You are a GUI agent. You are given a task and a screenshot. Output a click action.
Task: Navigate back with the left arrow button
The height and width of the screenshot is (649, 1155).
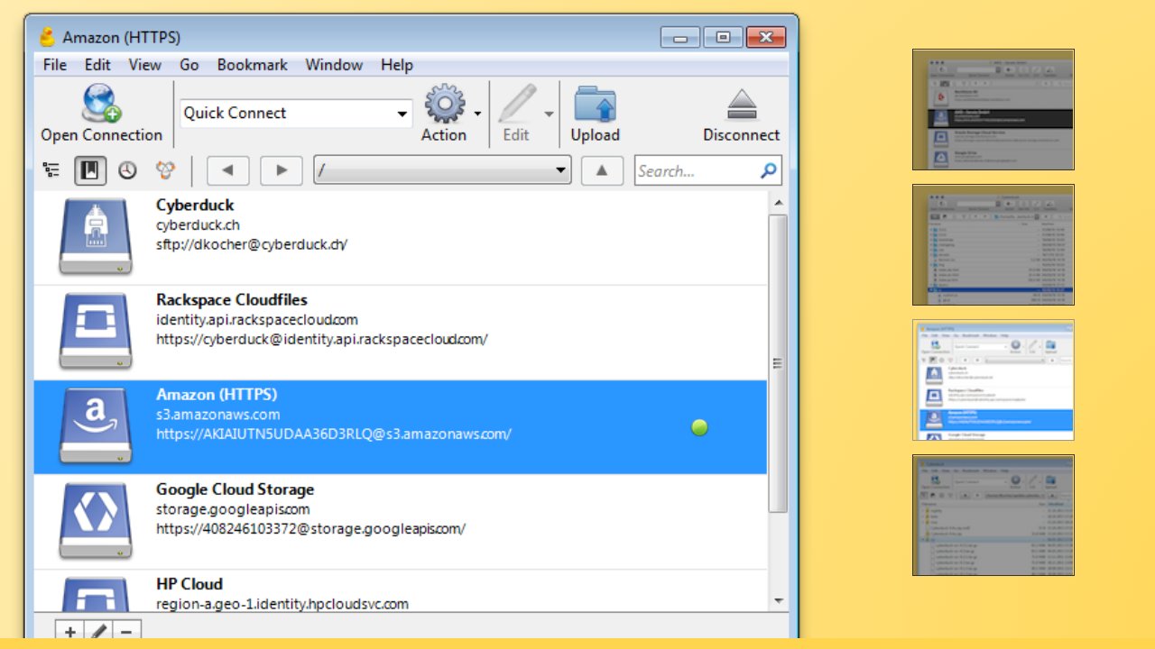227,170
